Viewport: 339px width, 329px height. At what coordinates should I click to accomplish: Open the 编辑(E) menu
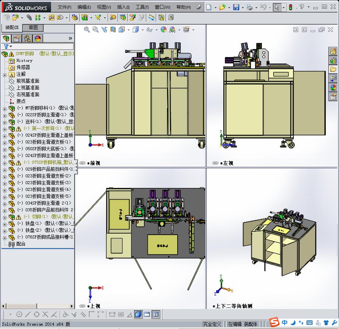click(x=84, y=7)
